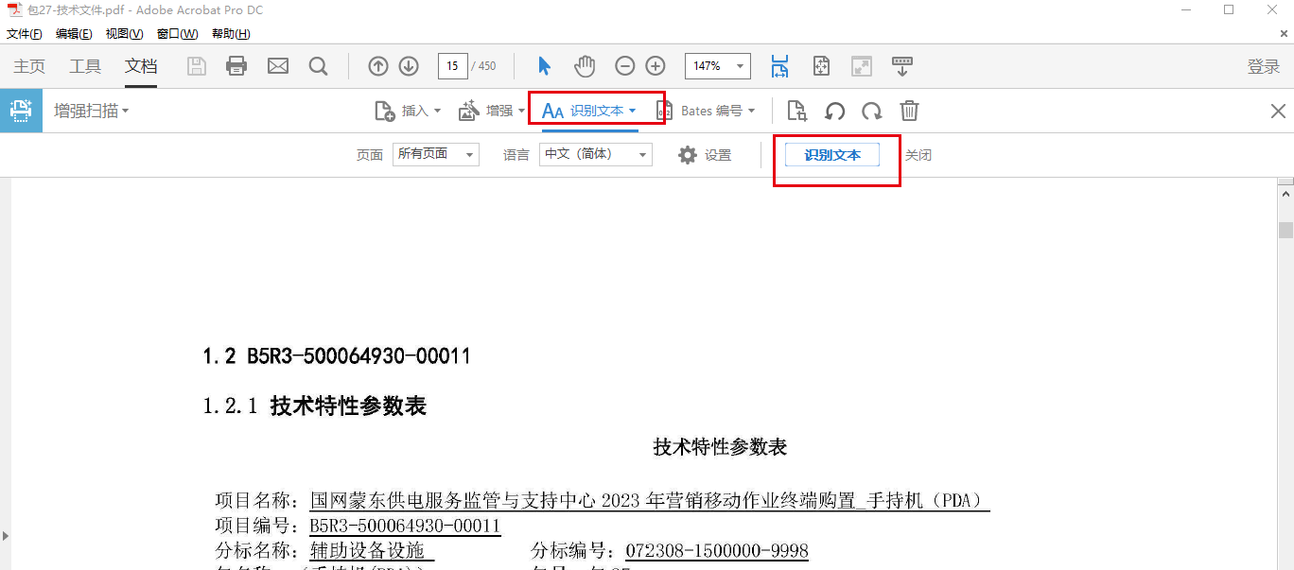Open the 147% zoom level dropdown
This screenshot has height=570, width=1294.
tap(740, 66)
